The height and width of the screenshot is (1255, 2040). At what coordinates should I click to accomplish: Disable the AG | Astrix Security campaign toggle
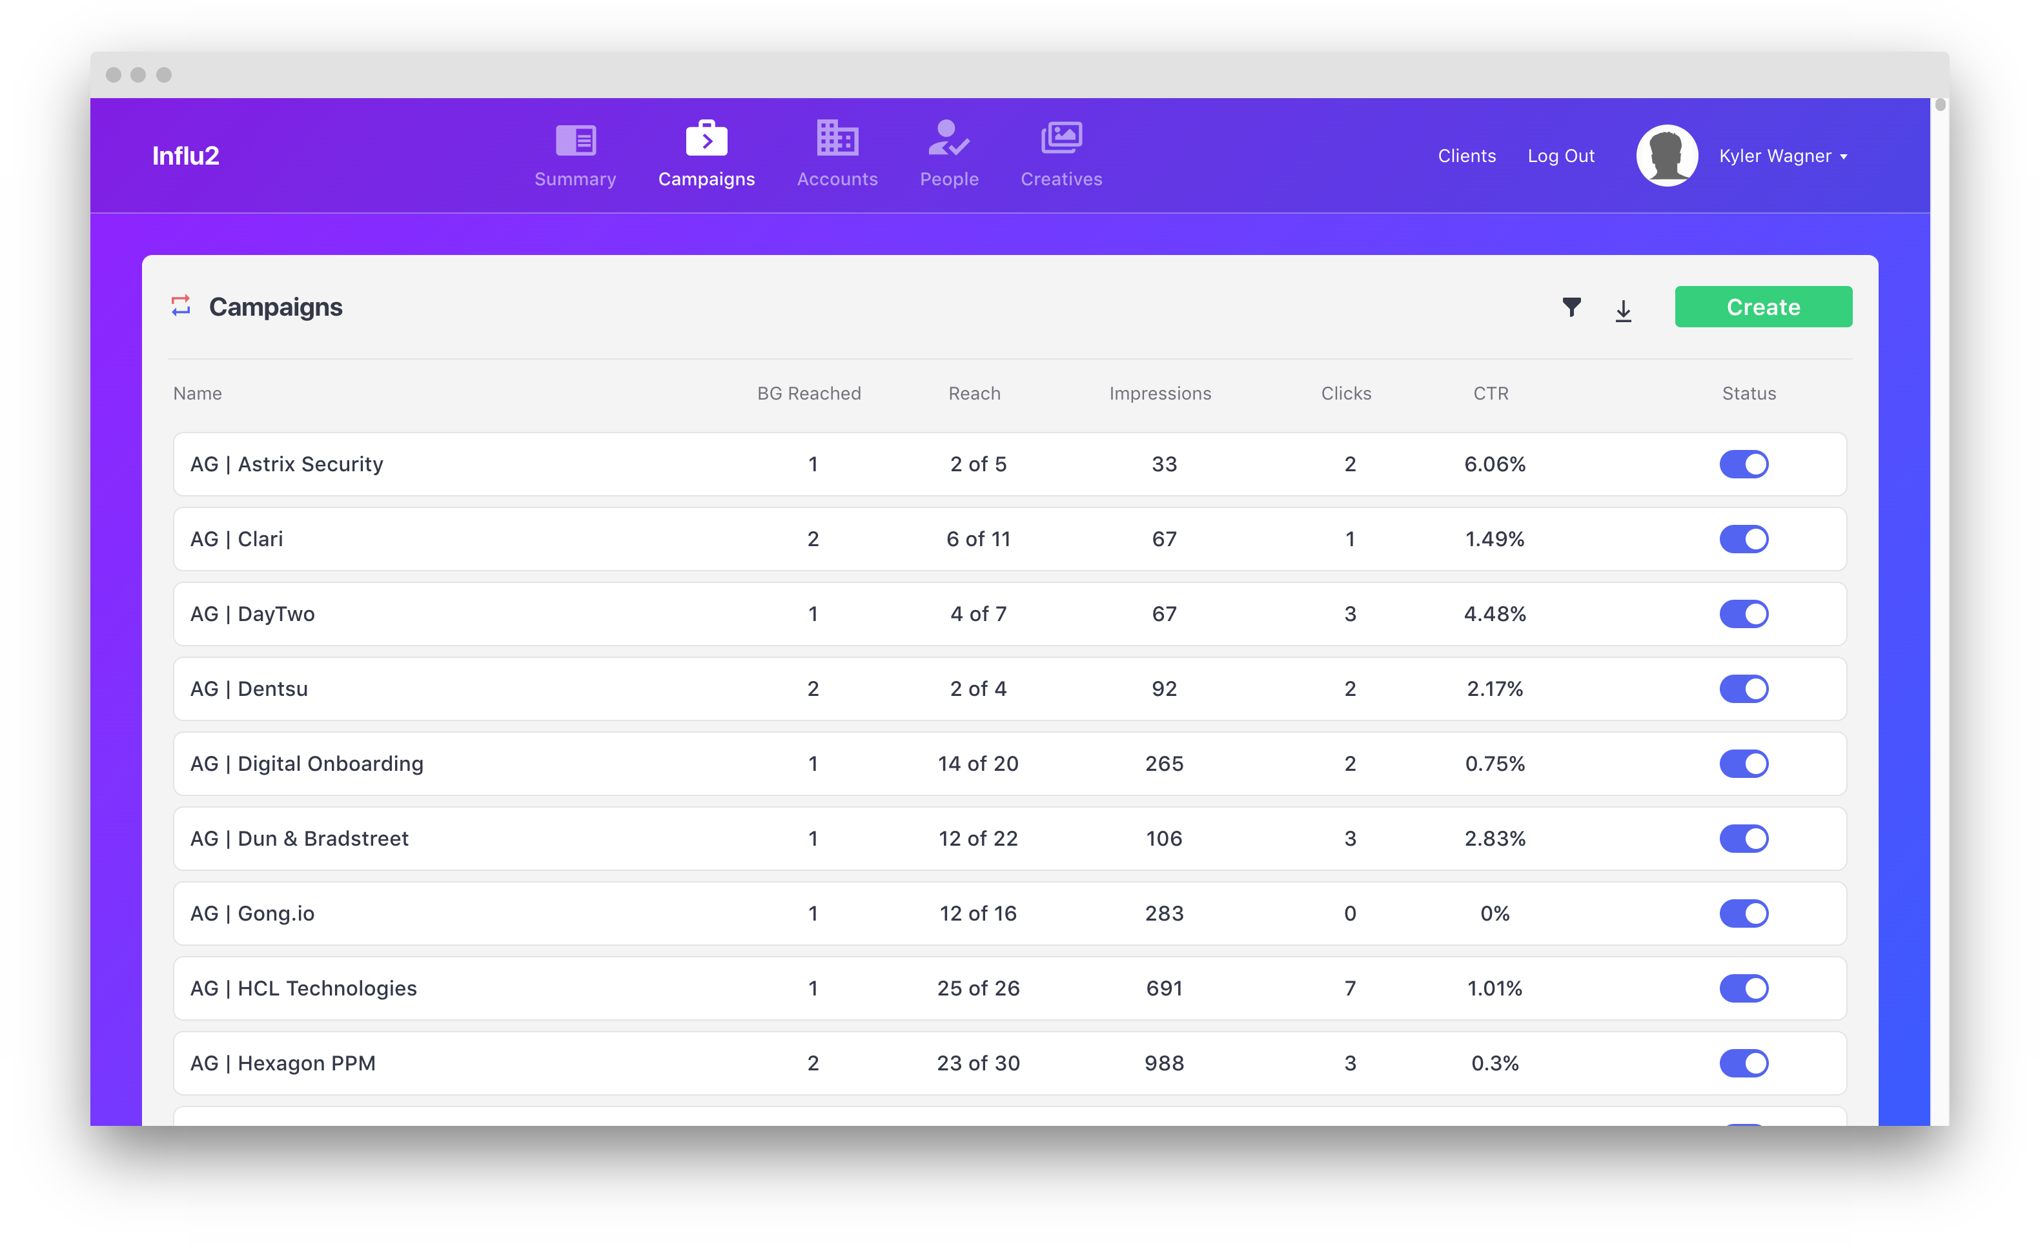point(1744,464)
